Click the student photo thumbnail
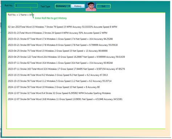Viewport: 172px width, 139px height. pyautogui.click(x=91, y=7)
